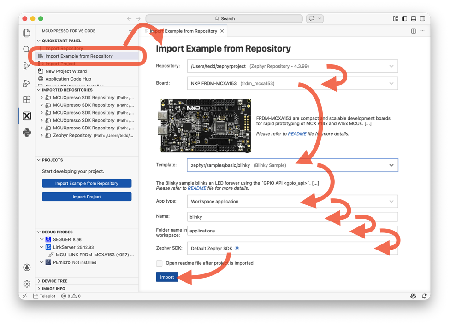The width and height of the screenshot is (450, 325).
Task: Close the Import Example from Repository tab
Action: [222, 31]
